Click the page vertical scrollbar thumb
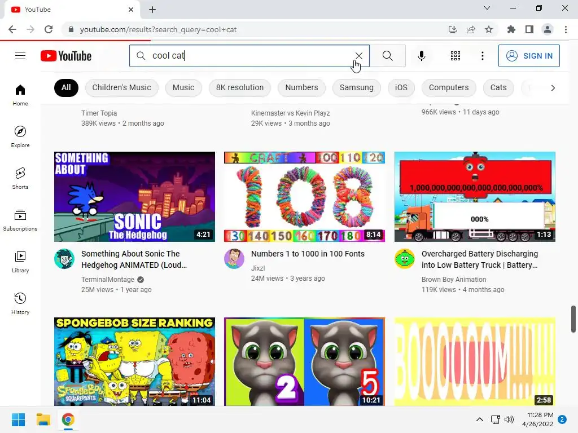 [573, 319]
